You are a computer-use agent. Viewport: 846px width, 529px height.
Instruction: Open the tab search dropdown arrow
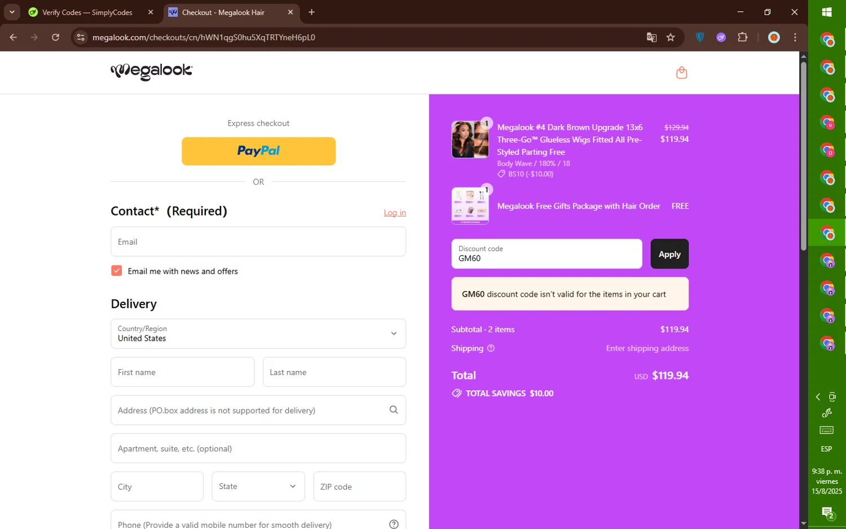coord(12,12)
